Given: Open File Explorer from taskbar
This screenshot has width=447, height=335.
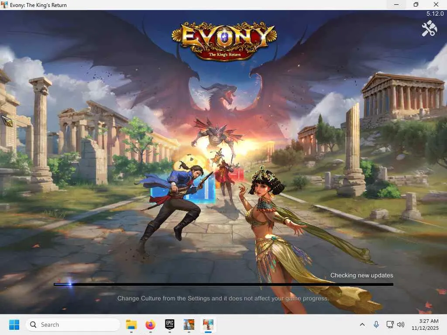Looking at the screenshot, I should (x=131, y=325).
